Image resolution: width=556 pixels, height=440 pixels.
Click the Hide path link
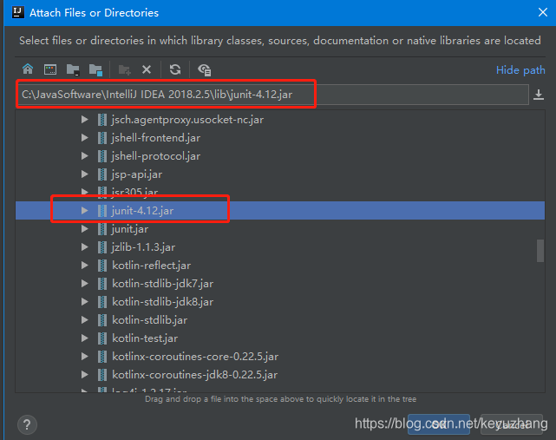point(520,70)
